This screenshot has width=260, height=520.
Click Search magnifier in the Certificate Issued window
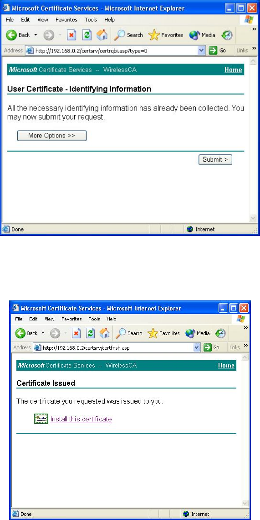121,333
